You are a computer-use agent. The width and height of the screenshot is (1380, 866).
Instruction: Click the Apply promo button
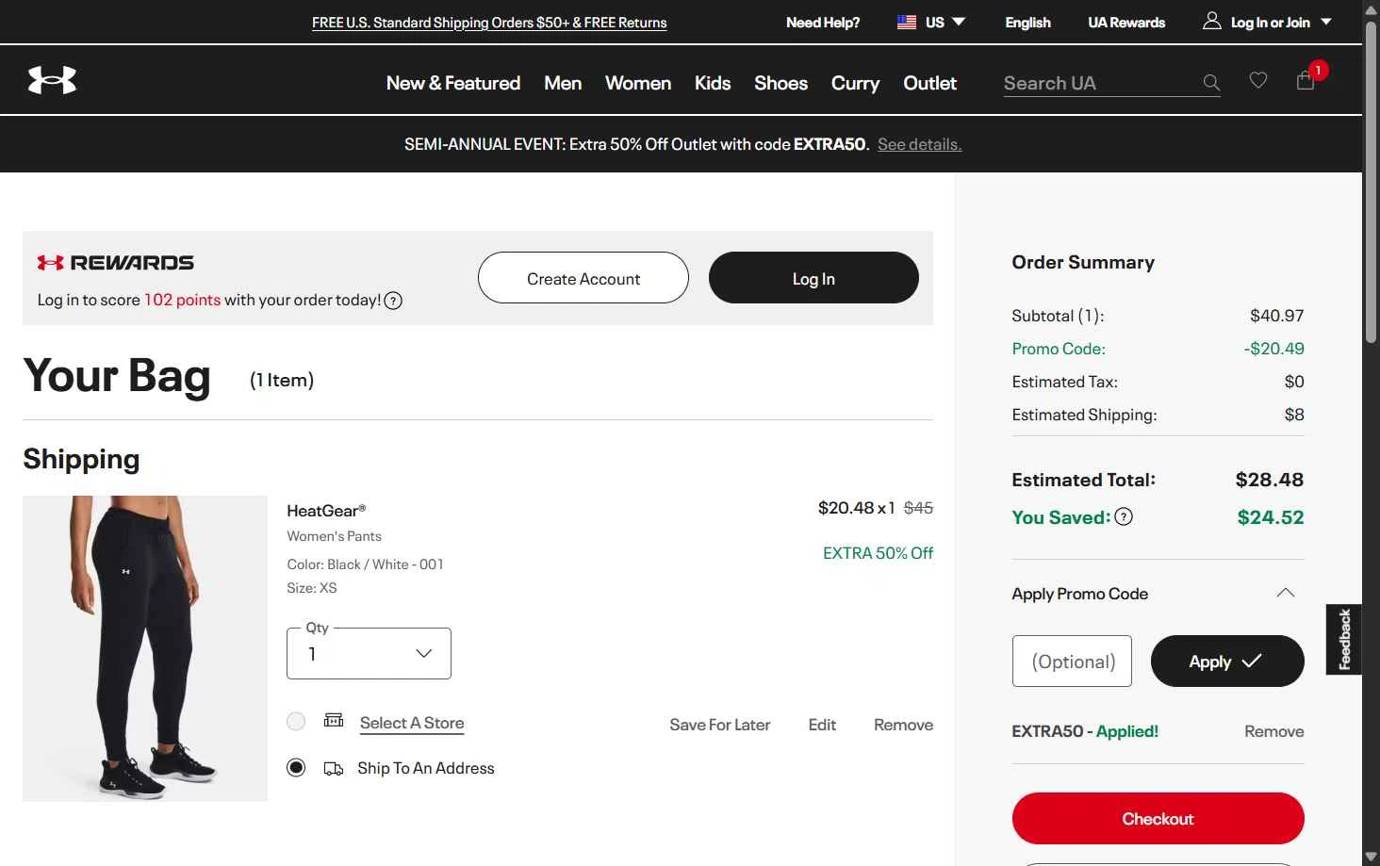1227,662
